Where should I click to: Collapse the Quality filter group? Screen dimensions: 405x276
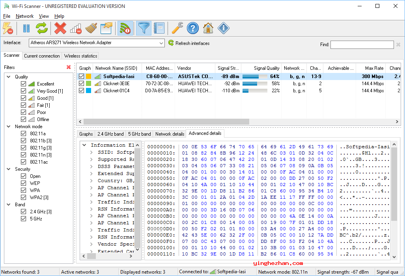click(9, 76)
